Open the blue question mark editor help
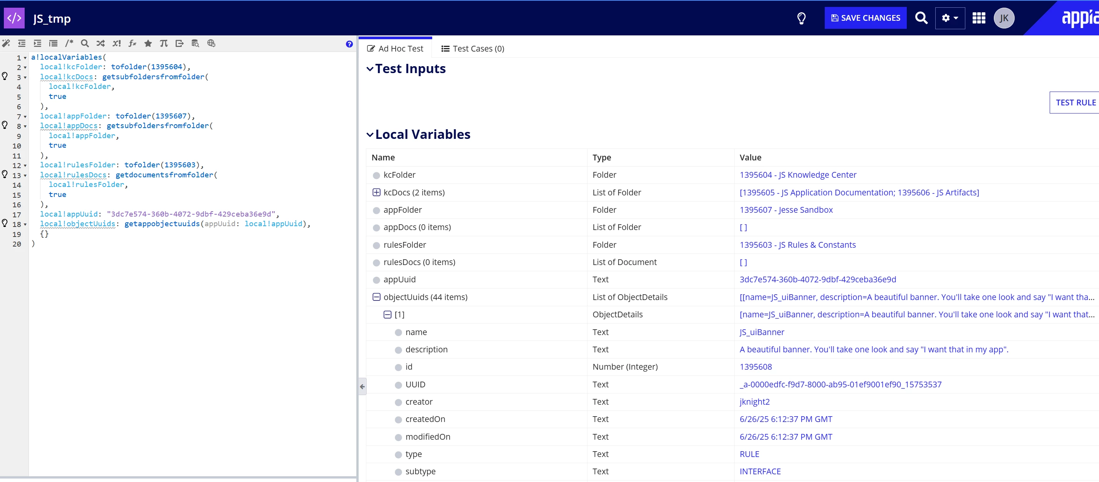Screen dimensions: 1099x482 349,44
